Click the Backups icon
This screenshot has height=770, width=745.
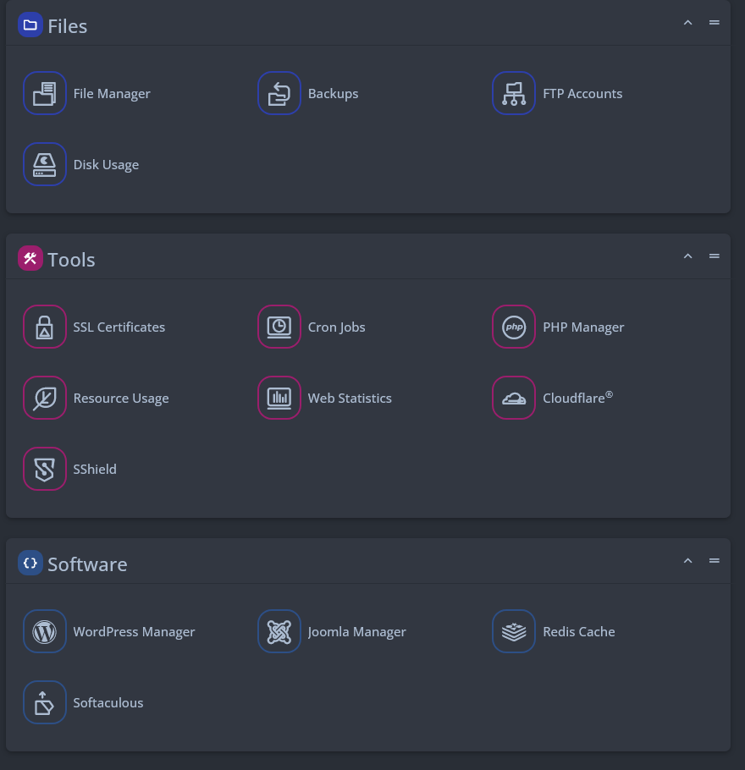click(279, 93)
